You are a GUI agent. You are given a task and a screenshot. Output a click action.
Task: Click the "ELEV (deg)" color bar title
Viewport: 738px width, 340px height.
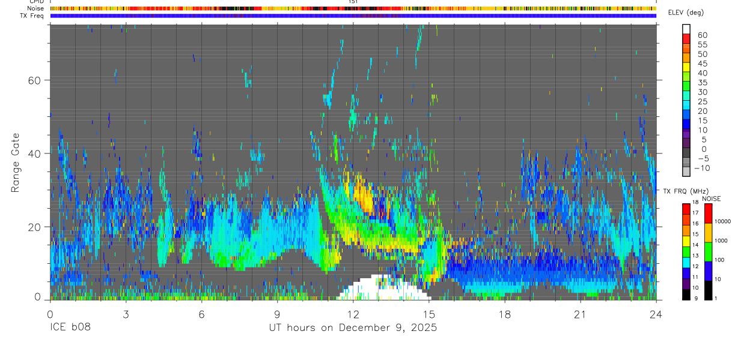(688, 13)
